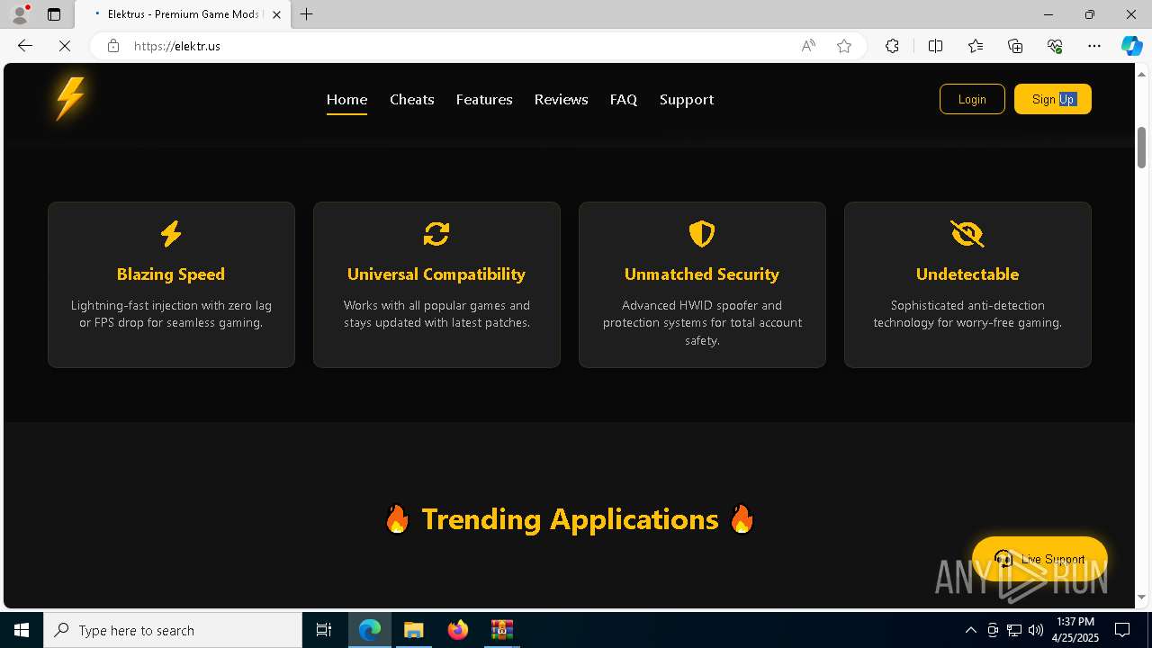Click the Unmatched Security heading

click(x=702, y=274)
